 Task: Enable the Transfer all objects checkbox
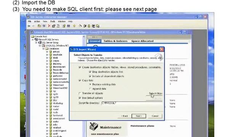coord(80,93)
